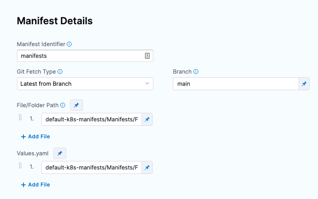The height and width of the screenshot is (199, 318).
Task: Click the Manifest Details heading
Action: [x=55, y=21]
